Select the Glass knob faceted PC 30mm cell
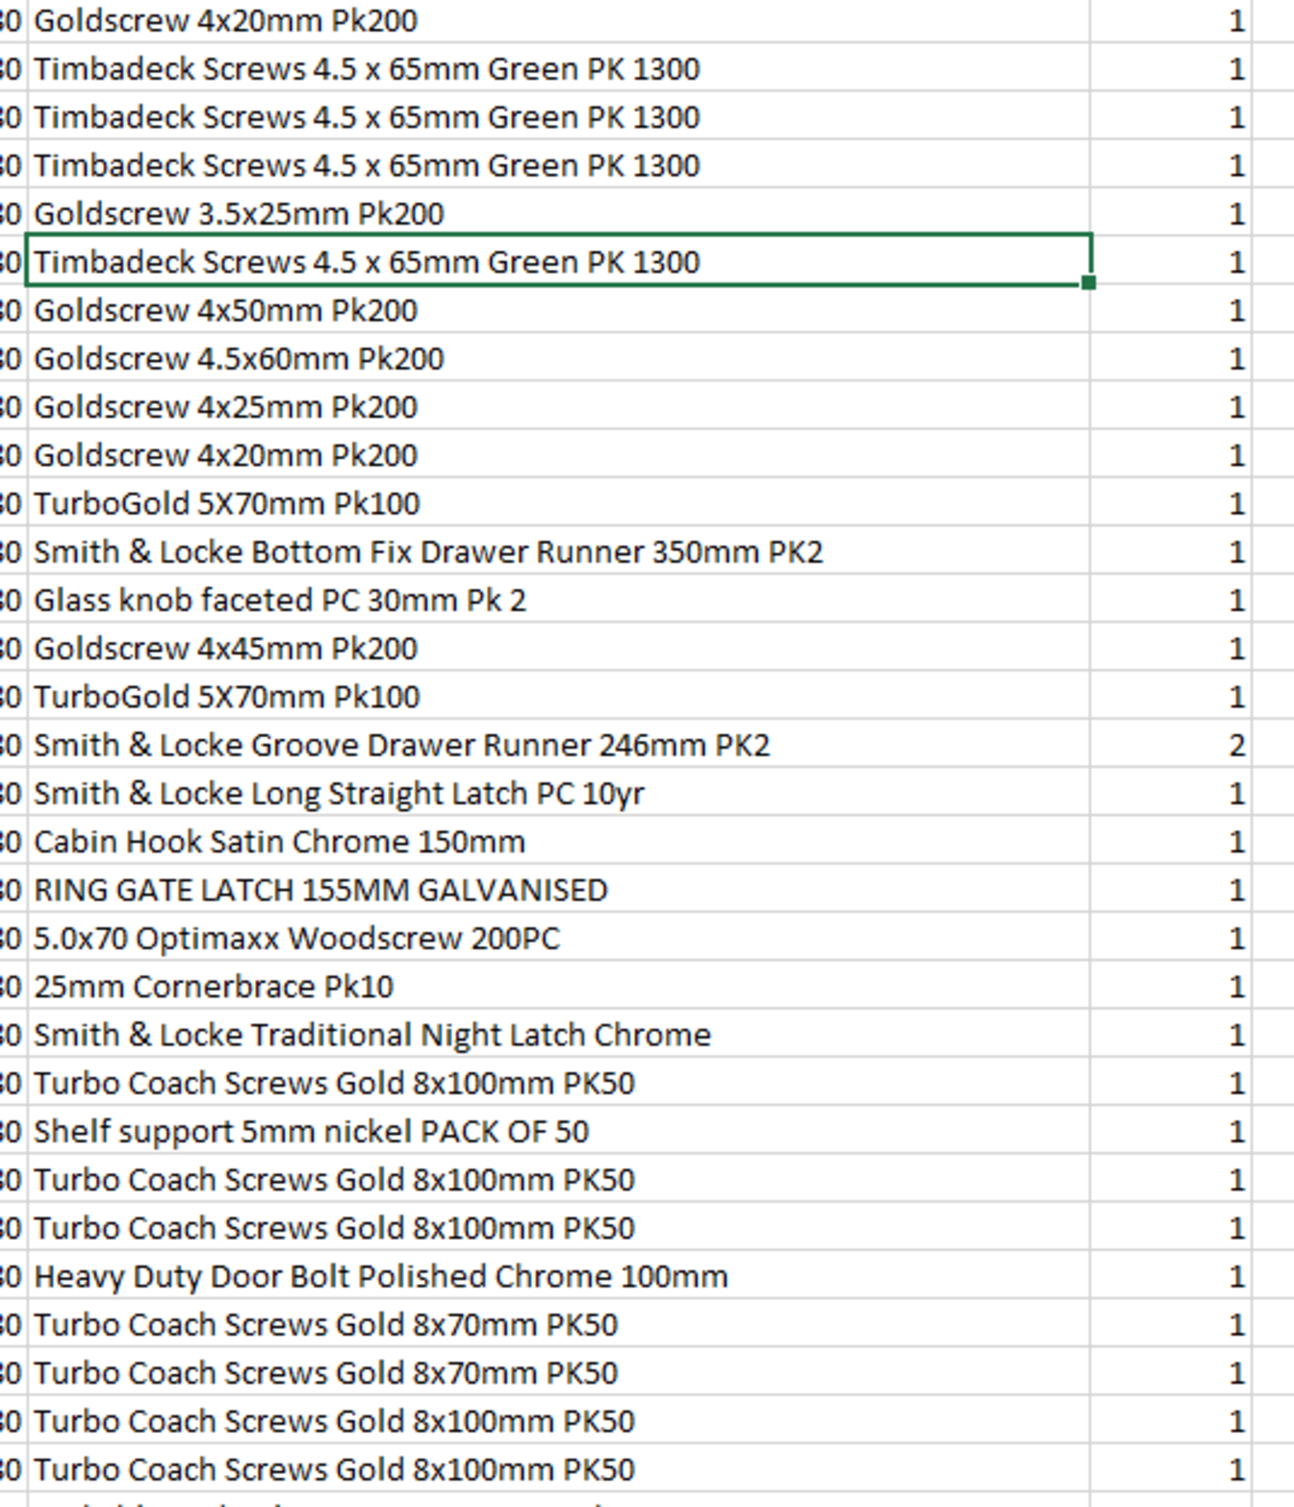The image size is (1294, 1507). (x=559, y=600)
